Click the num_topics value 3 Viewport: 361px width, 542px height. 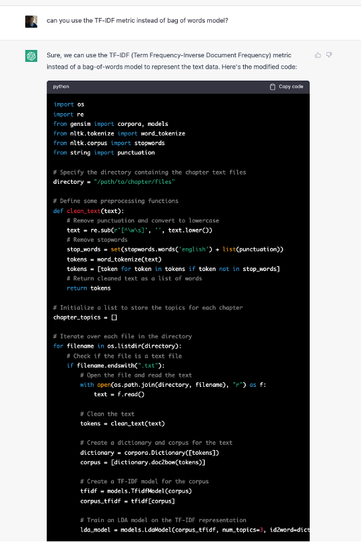coord(261,530)
